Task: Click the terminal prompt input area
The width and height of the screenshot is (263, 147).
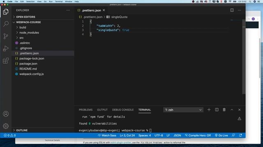Action: pyautogui.click(x=150, y=130)
